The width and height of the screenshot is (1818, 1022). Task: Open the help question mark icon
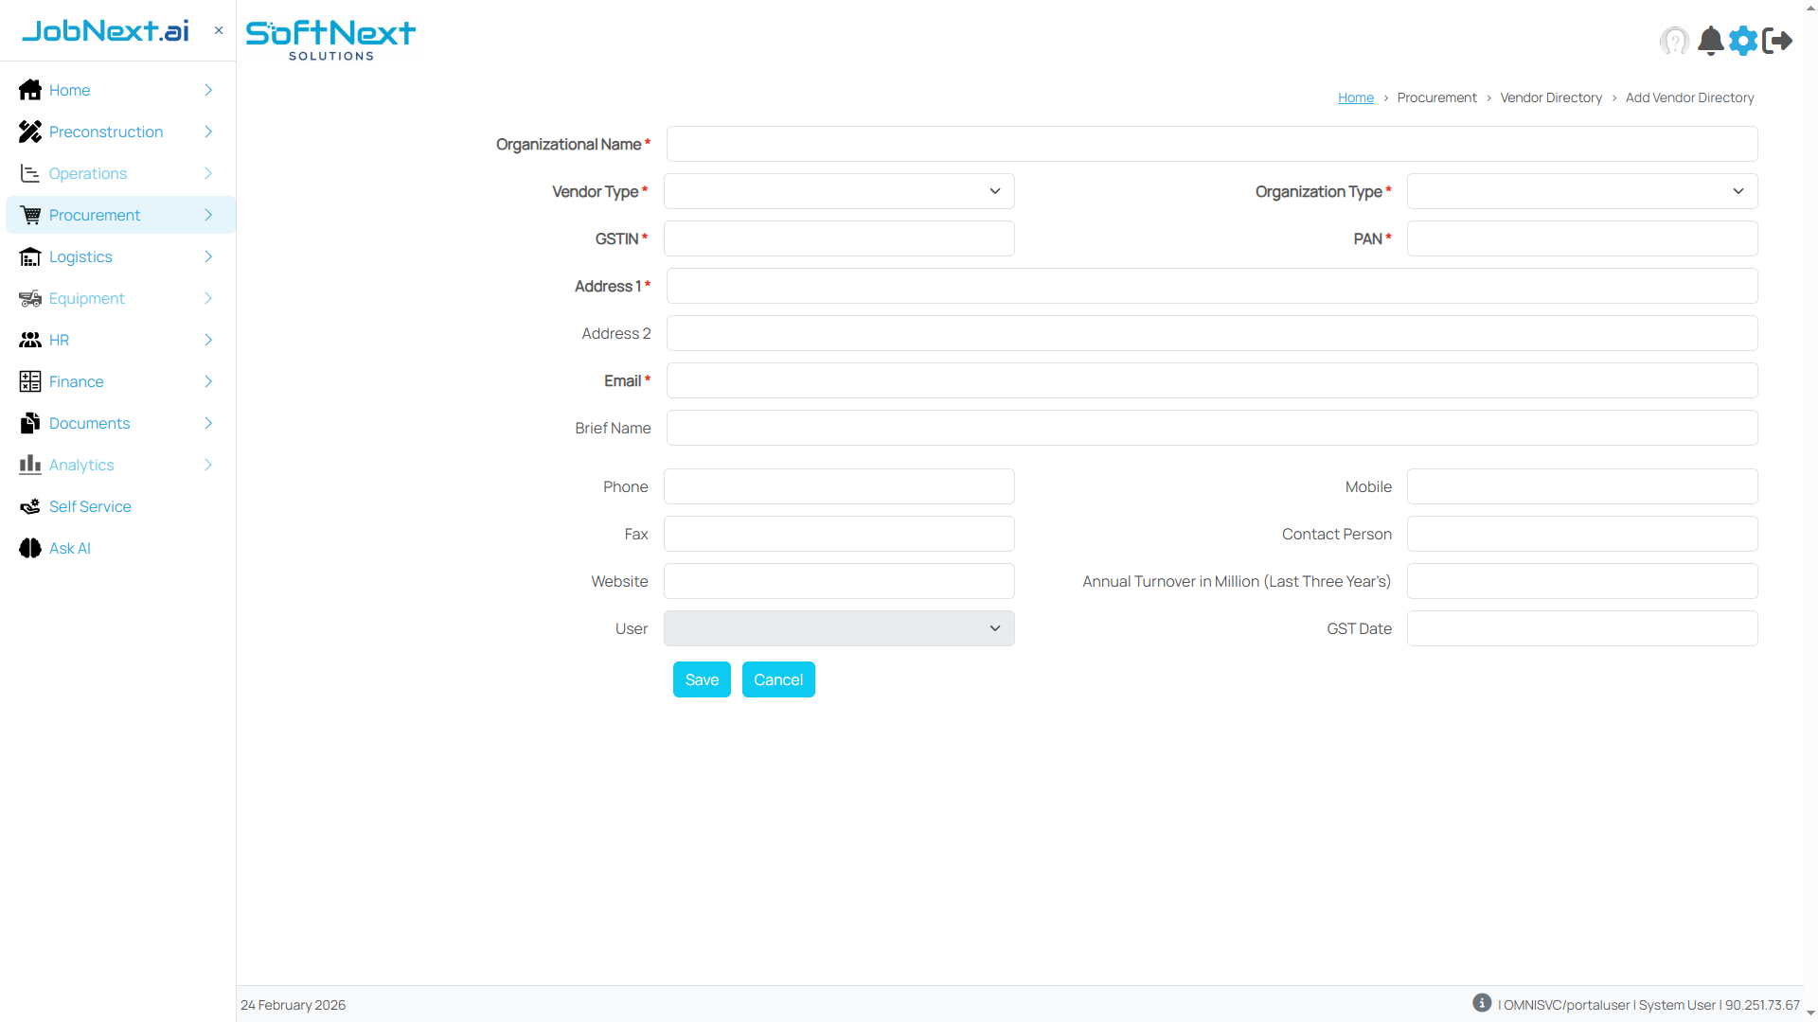tap(1674, 41)
